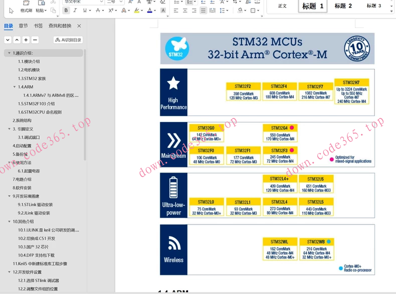Switch to the 章节 tab
This screenshot has height=294, width=396.
(23, 26)
